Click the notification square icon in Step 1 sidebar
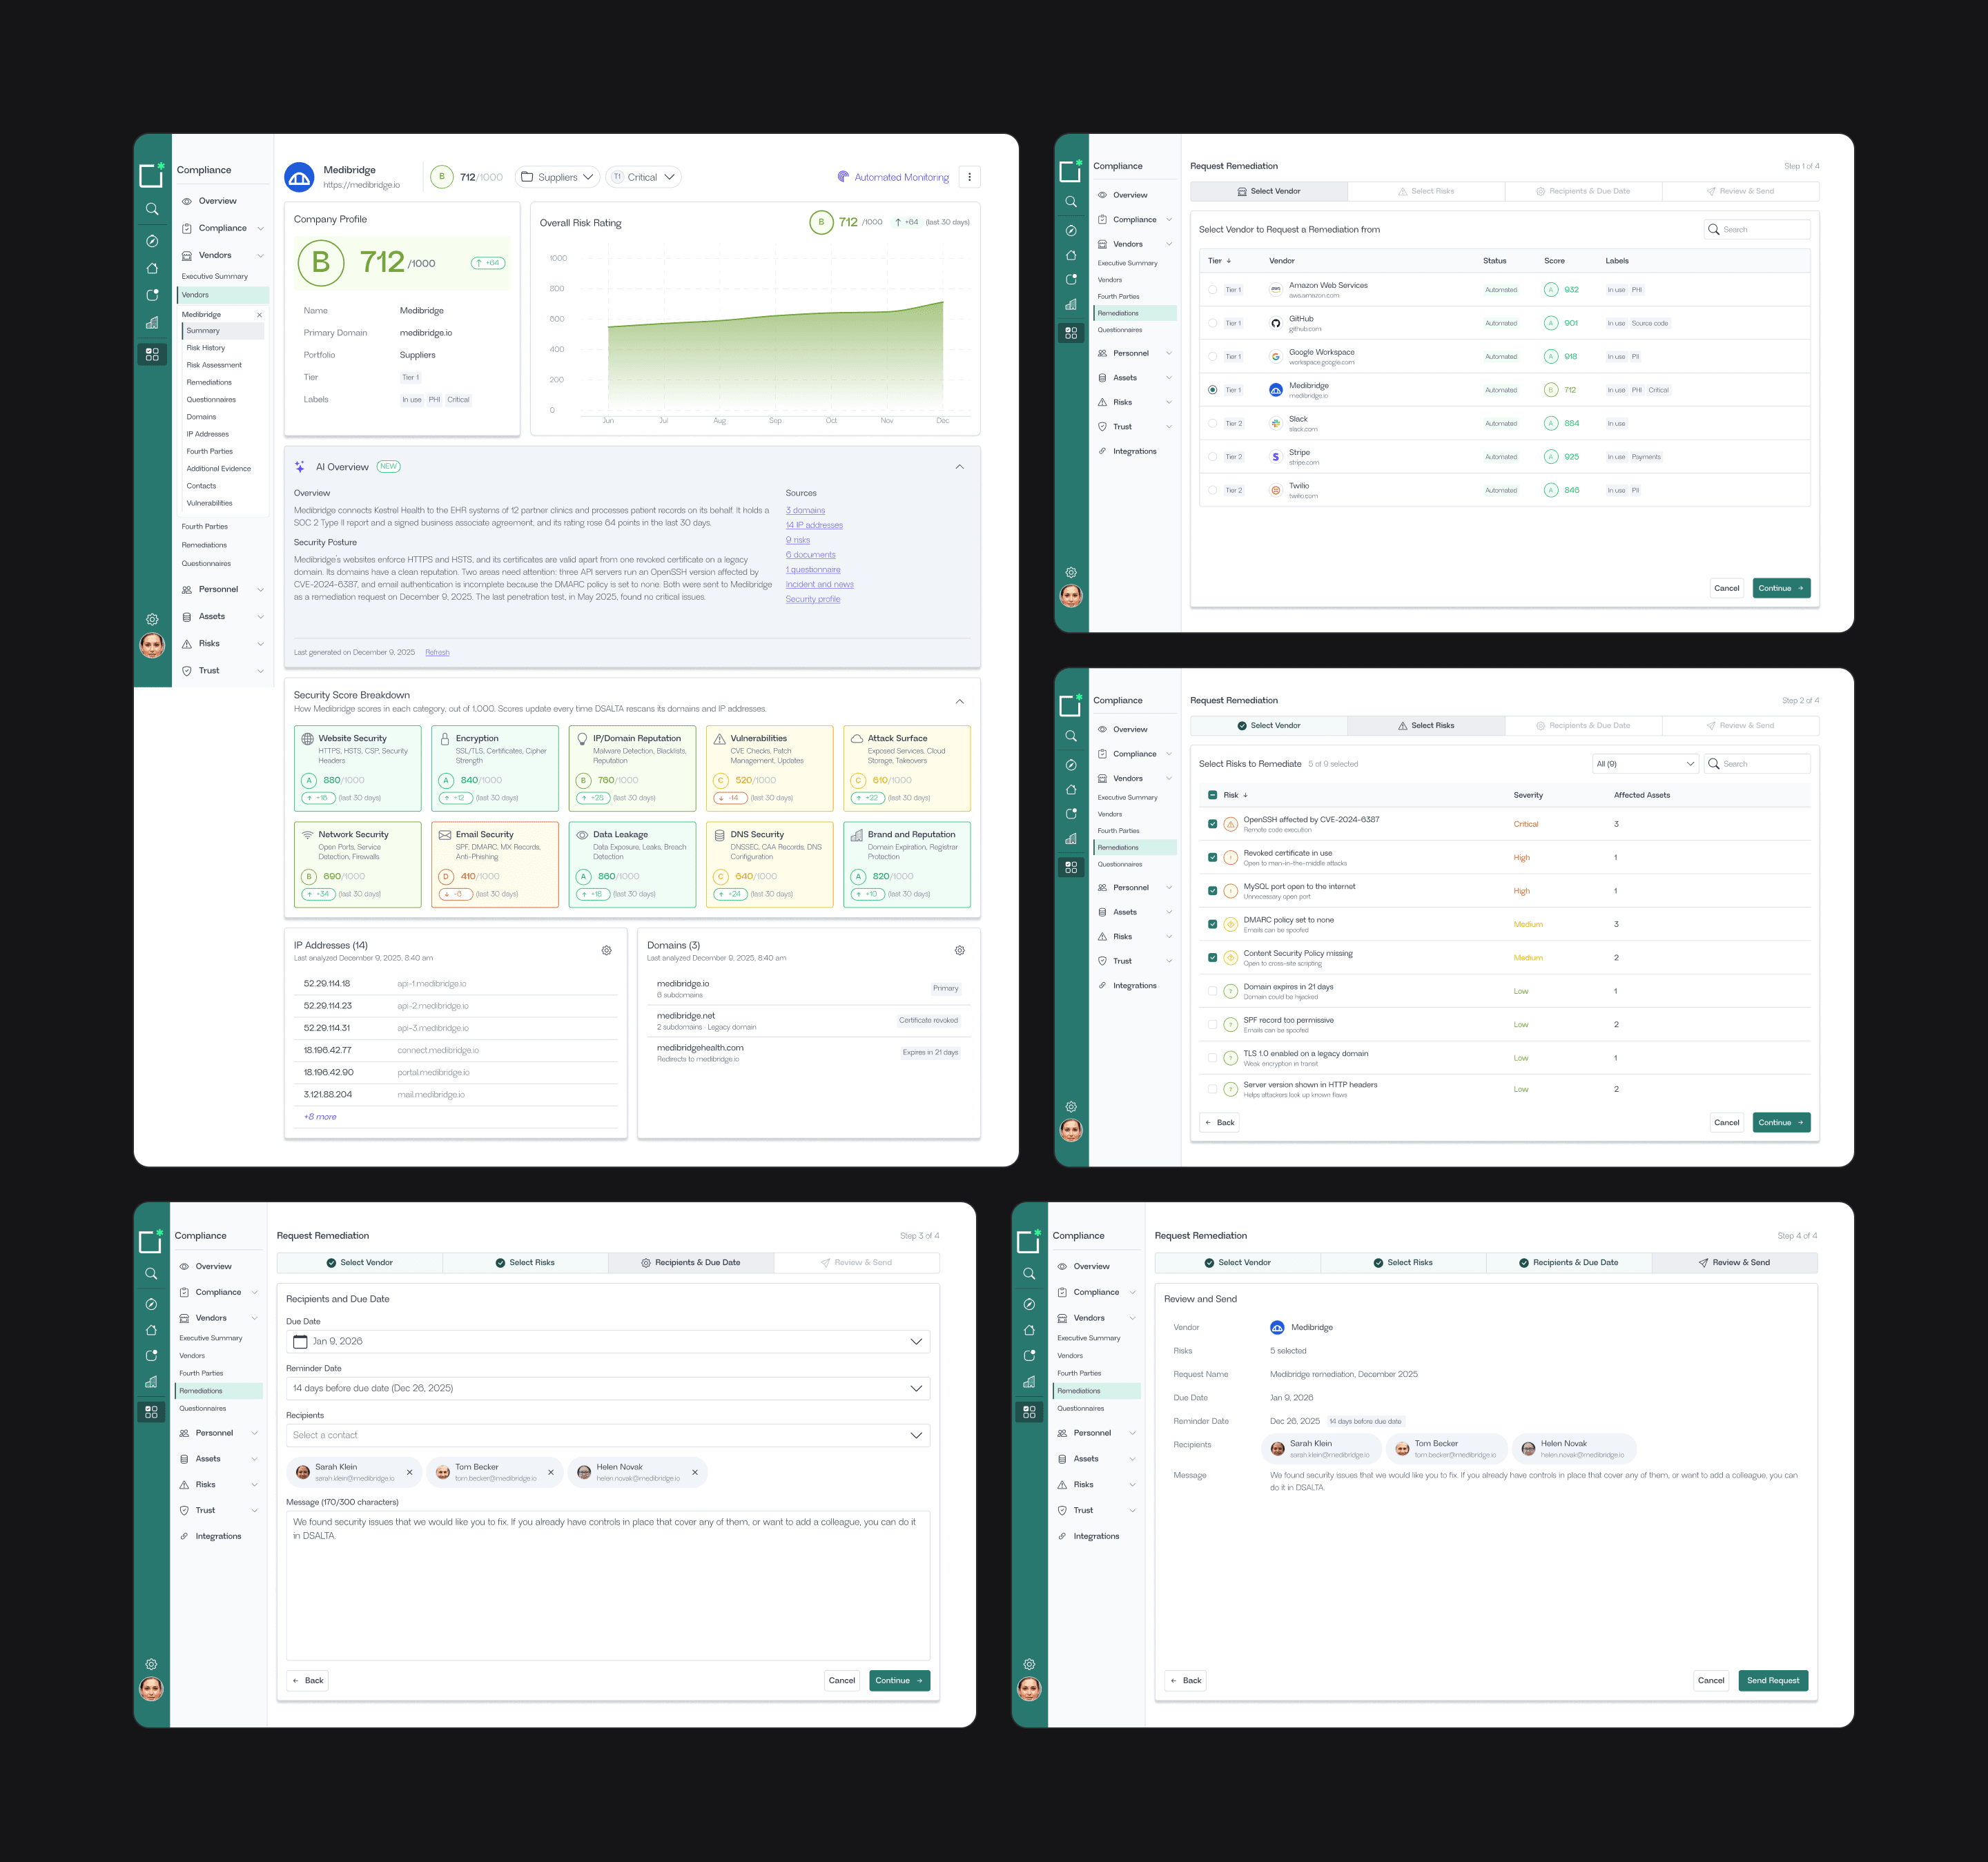1988x1862 pixels. click(x=1071, y=280)
